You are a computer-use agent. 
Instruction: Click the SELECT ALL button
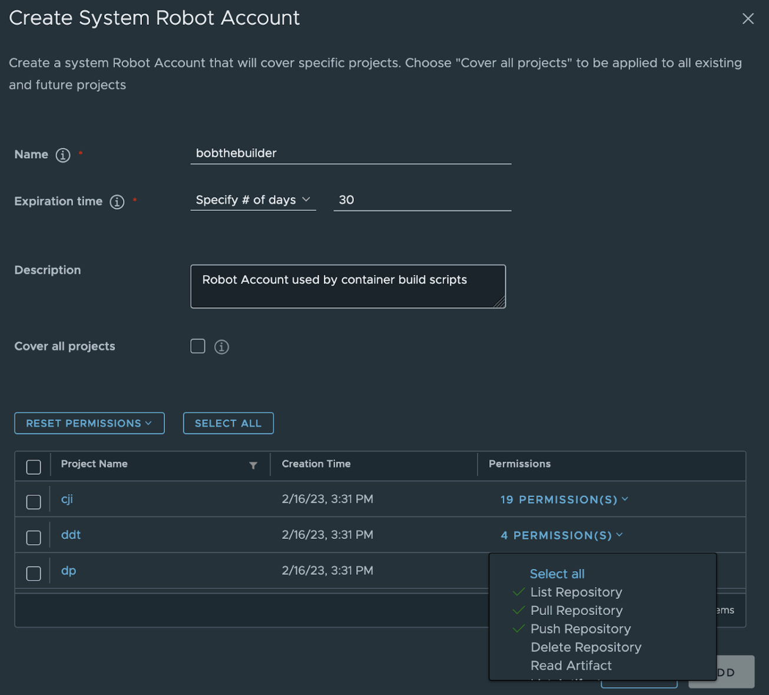228,423
